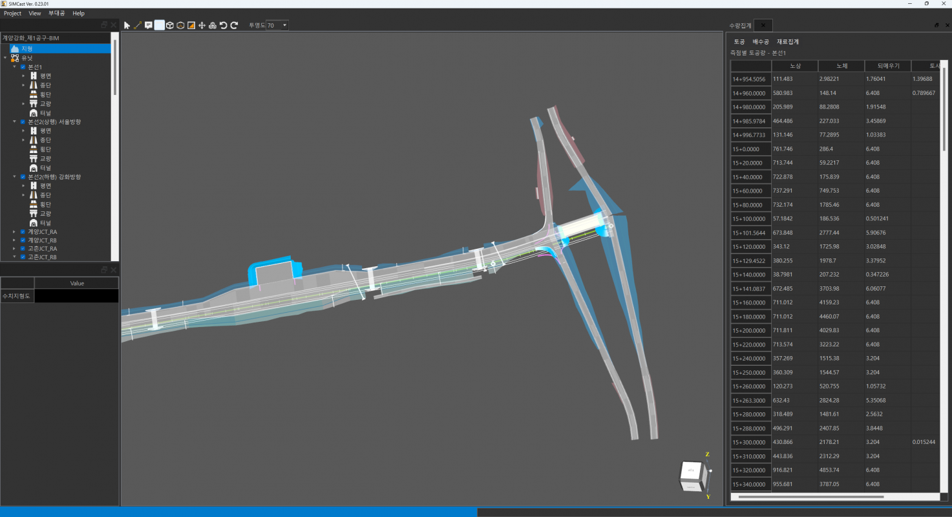Click the redo arrow icon

[x=234, y=25]
